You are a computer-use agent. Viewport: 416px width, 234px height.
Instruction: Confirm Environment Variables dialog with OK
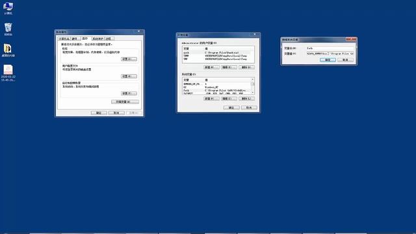pos(231,108)
